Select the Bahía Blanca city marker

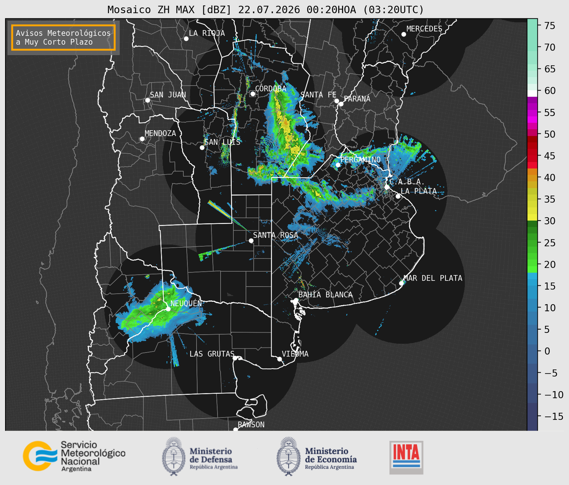[x=296, y=300]
